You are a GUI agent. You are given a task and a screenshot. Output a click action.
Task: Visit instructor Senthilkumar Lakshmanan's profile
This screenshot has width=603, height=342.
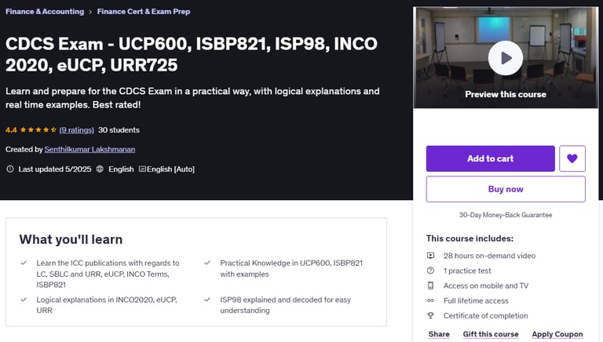tap(90, 149)
